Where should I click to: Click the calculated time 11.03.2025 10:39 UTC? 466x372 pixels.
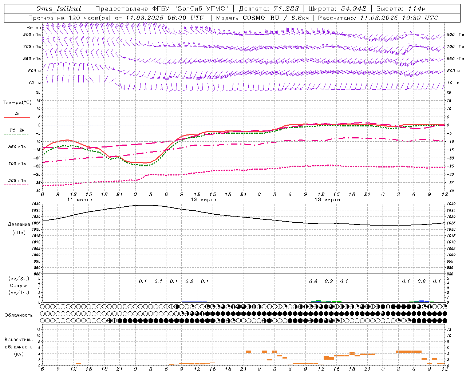[x=399, y=18]
